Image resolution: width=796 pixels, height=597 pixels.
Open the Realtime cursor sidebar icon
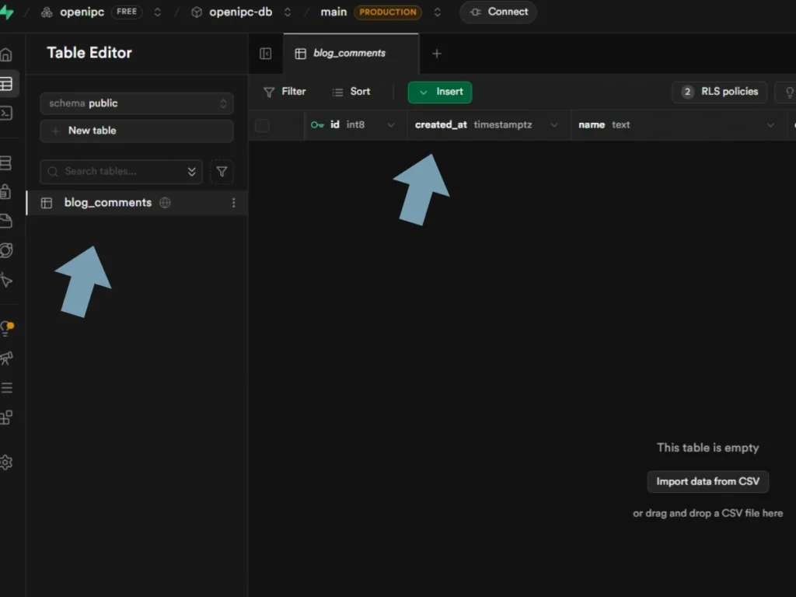6,280
